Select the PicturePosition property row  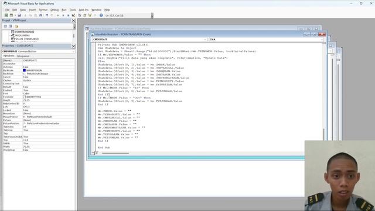(39, 124)
